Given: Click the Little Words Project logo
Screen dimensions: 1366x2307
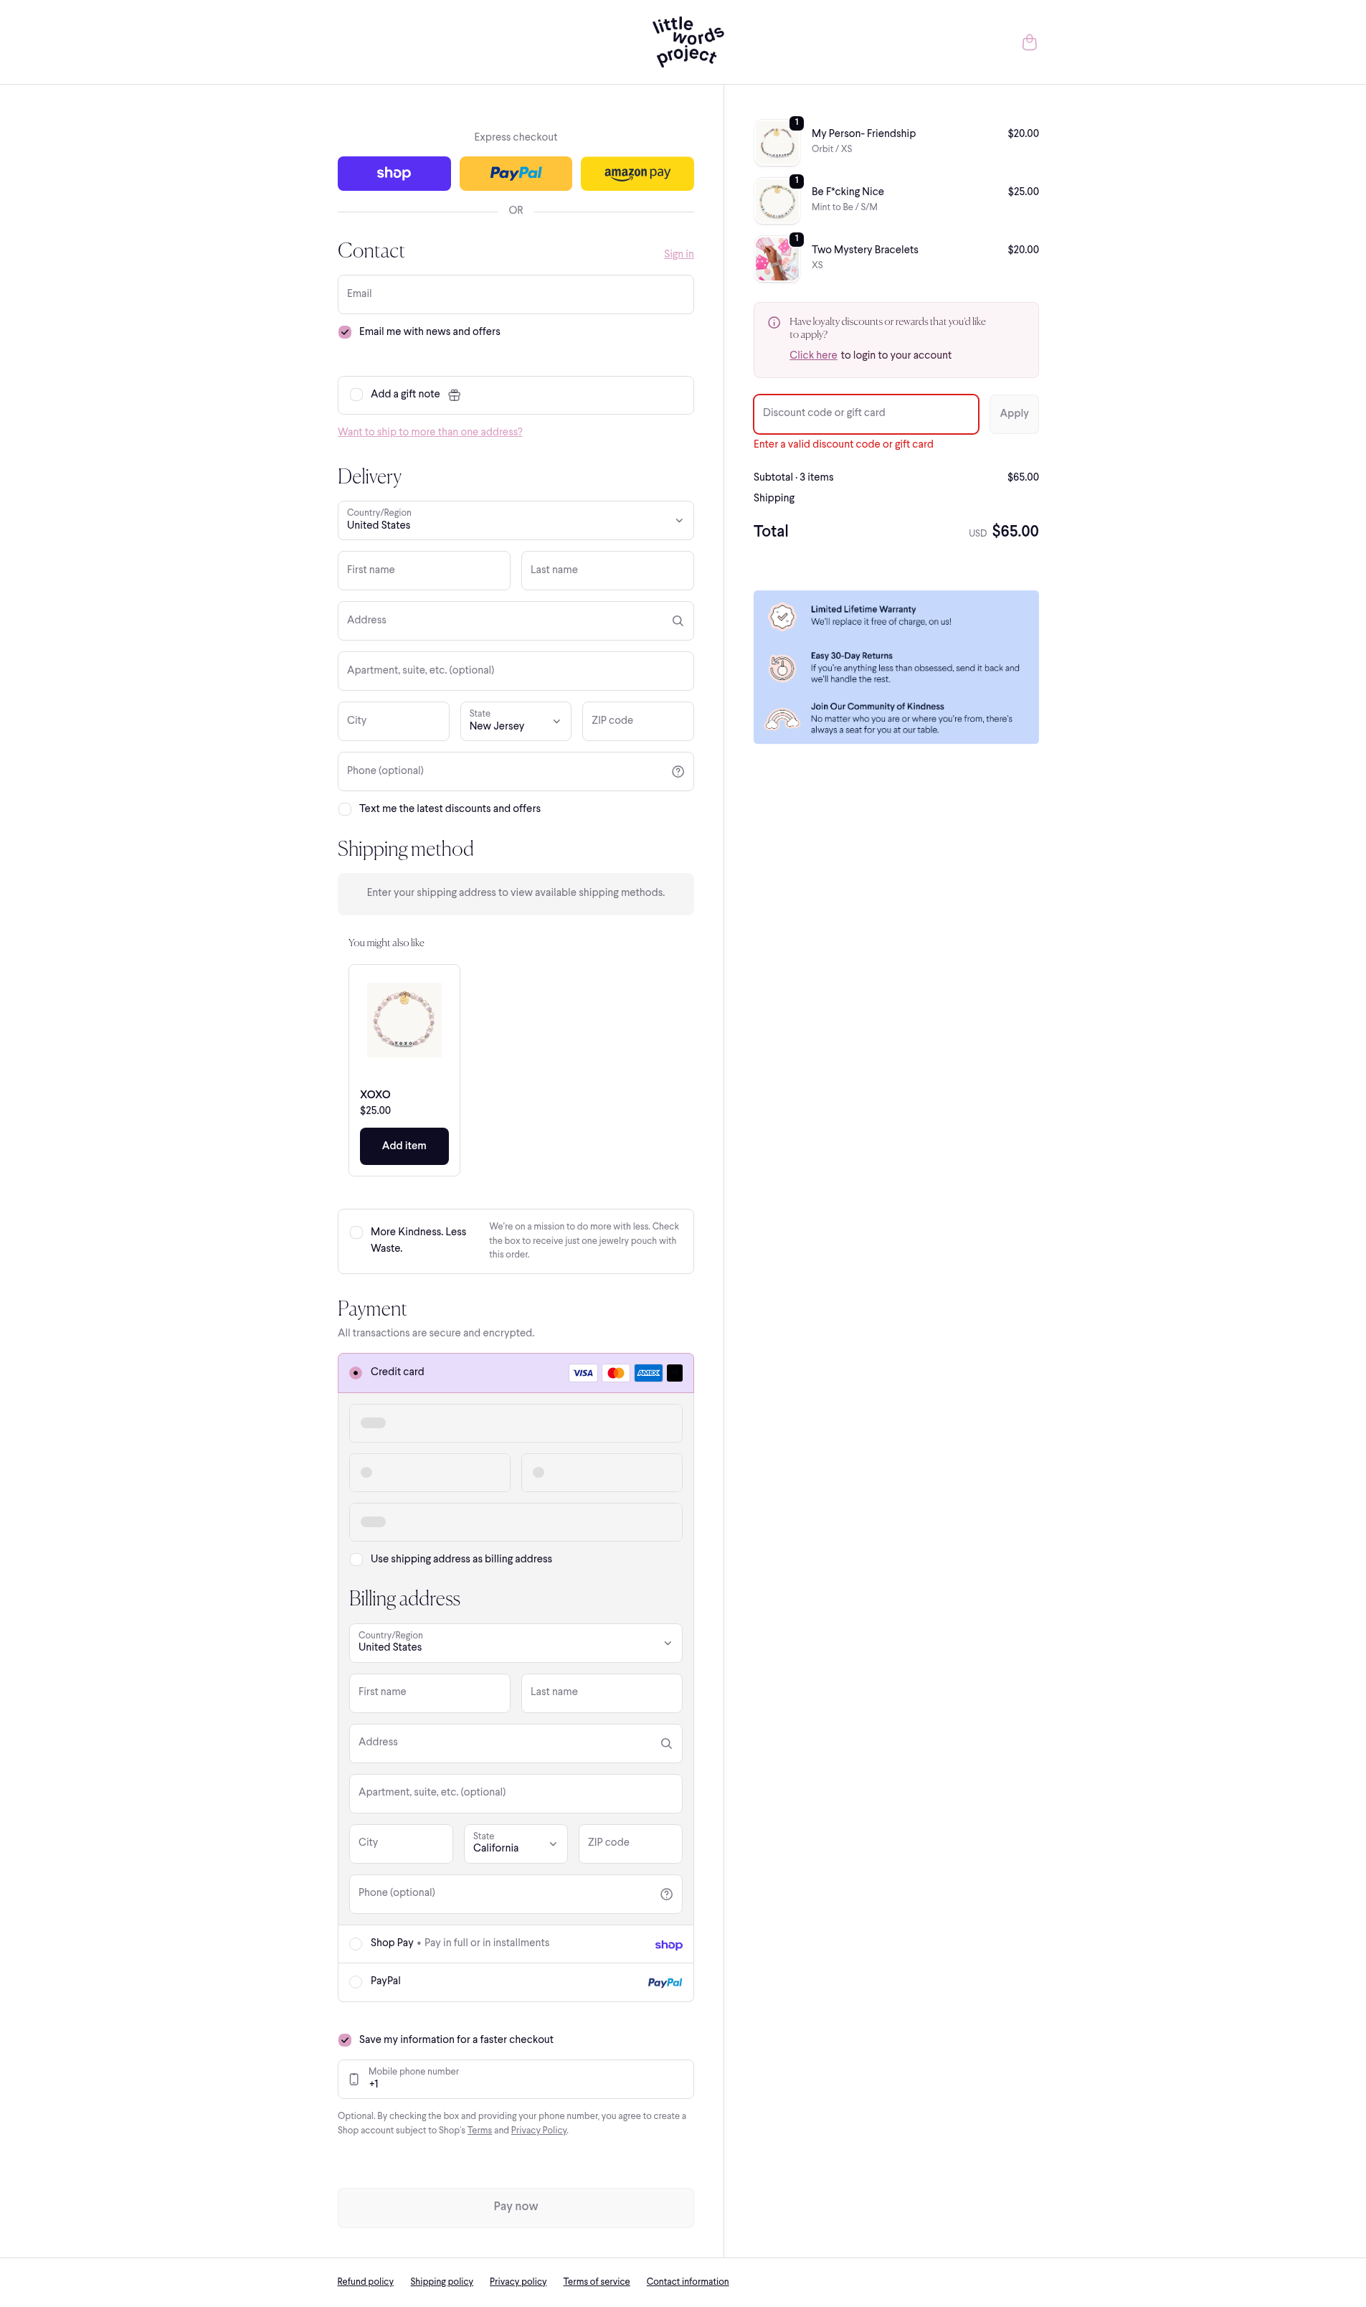Looking at the screenshot, I should 688,42.
